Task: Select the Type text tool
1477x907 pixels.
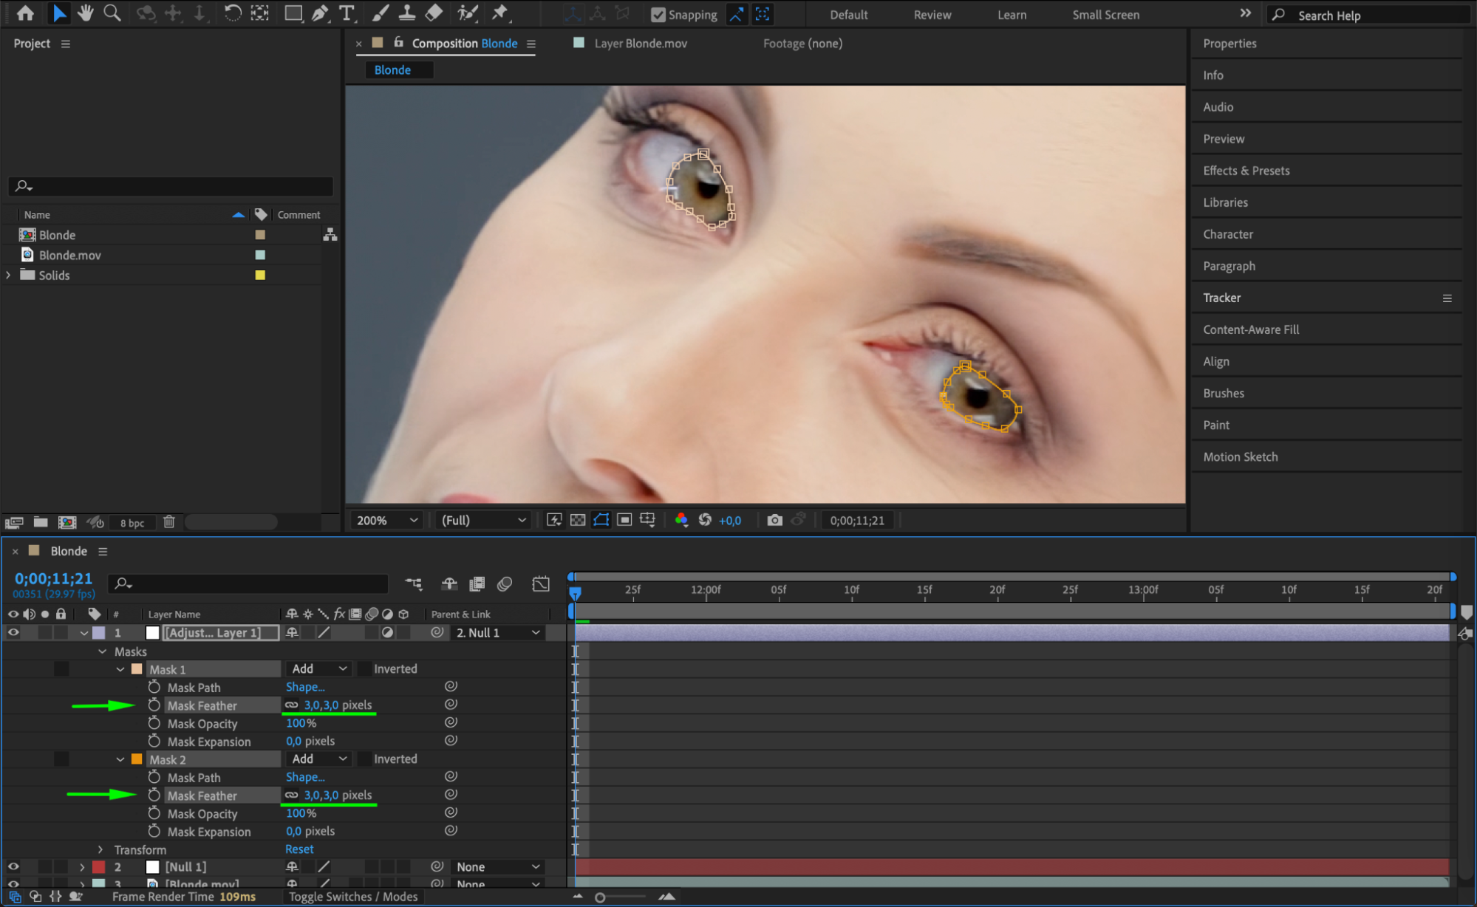Action: pos(347,13)
